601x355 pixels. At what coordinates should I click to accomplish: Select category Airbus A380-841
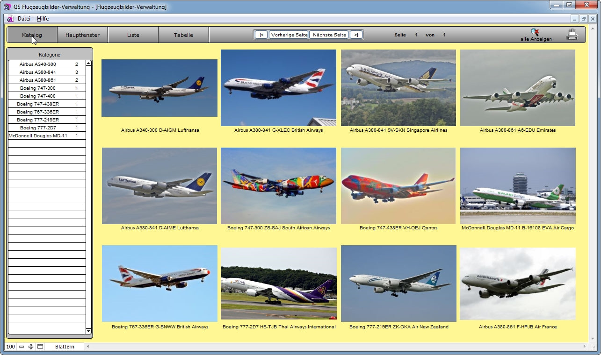47,72
